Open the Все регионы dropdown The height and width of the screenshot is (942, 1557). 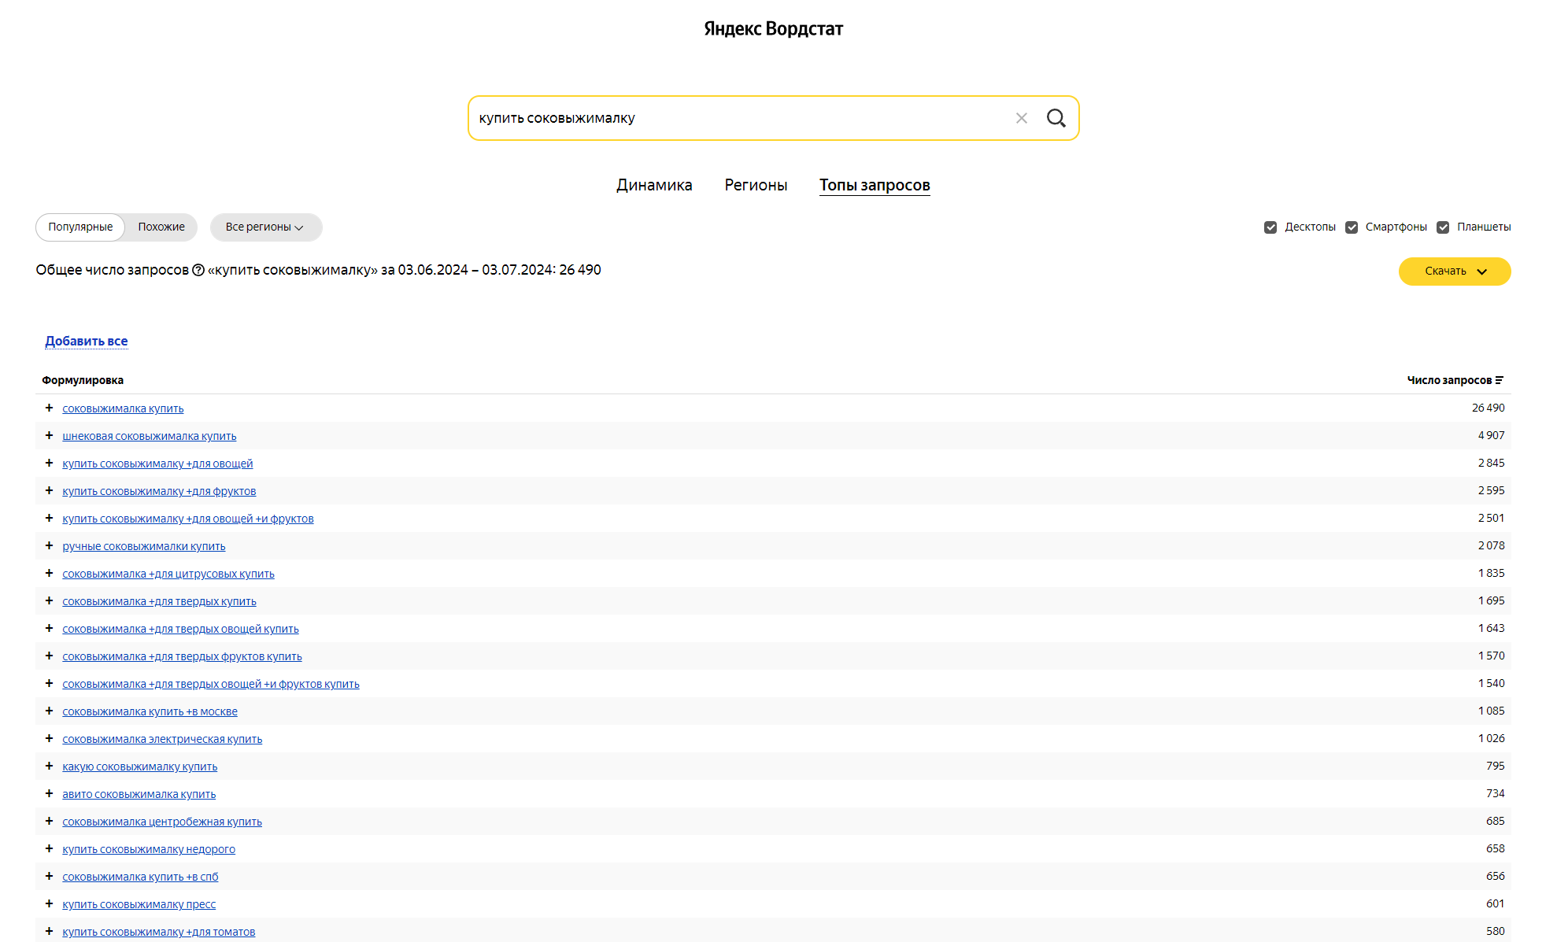tap(265, 227)
